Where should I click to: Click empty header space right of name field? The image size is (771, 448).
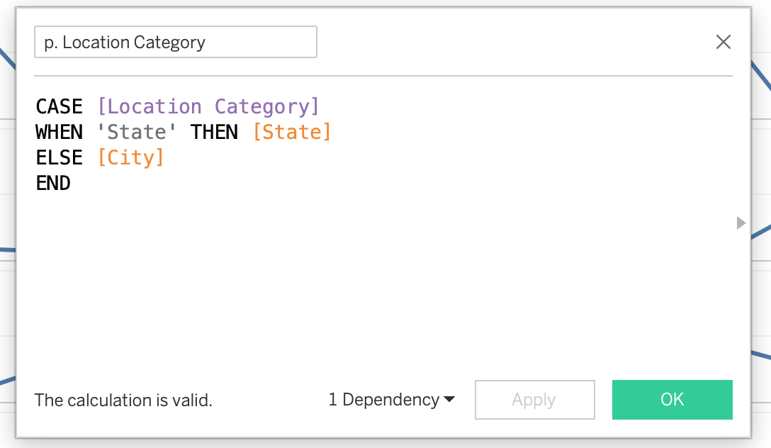510,43
